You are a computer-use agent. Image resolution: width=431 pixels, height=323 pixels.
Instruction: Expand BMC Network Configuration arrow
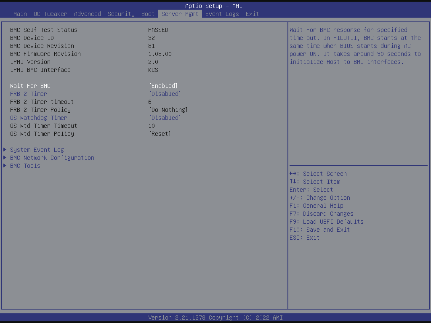click(x=5, y=158)
